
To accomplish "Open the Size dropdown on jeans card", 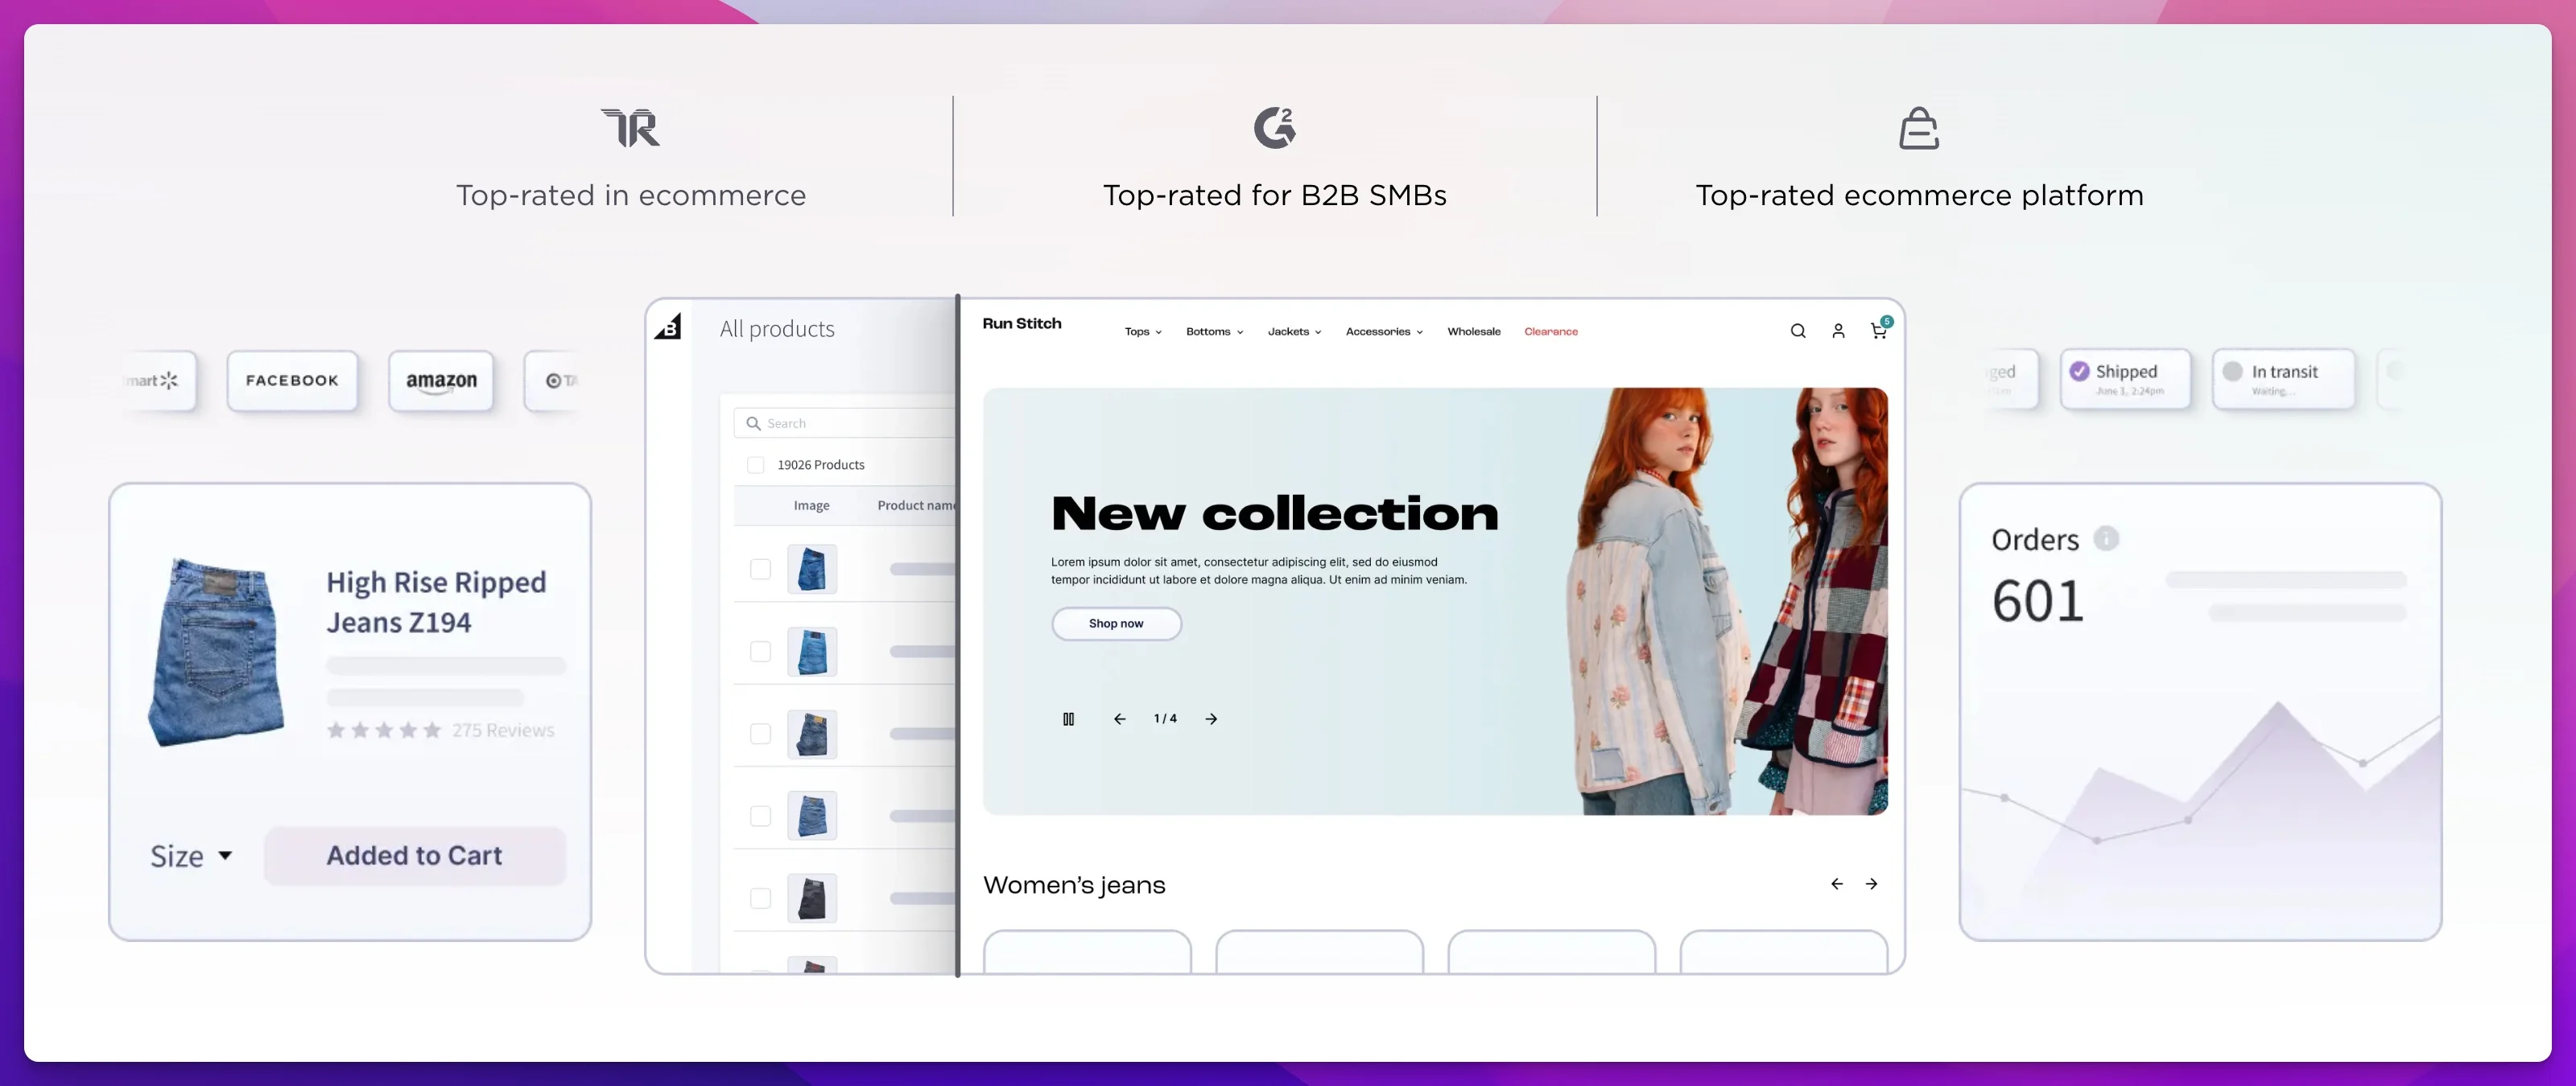I will 190,856.
